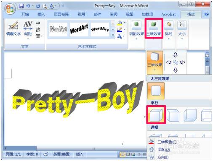Tilt the 3-D effect up

[176, 55]
